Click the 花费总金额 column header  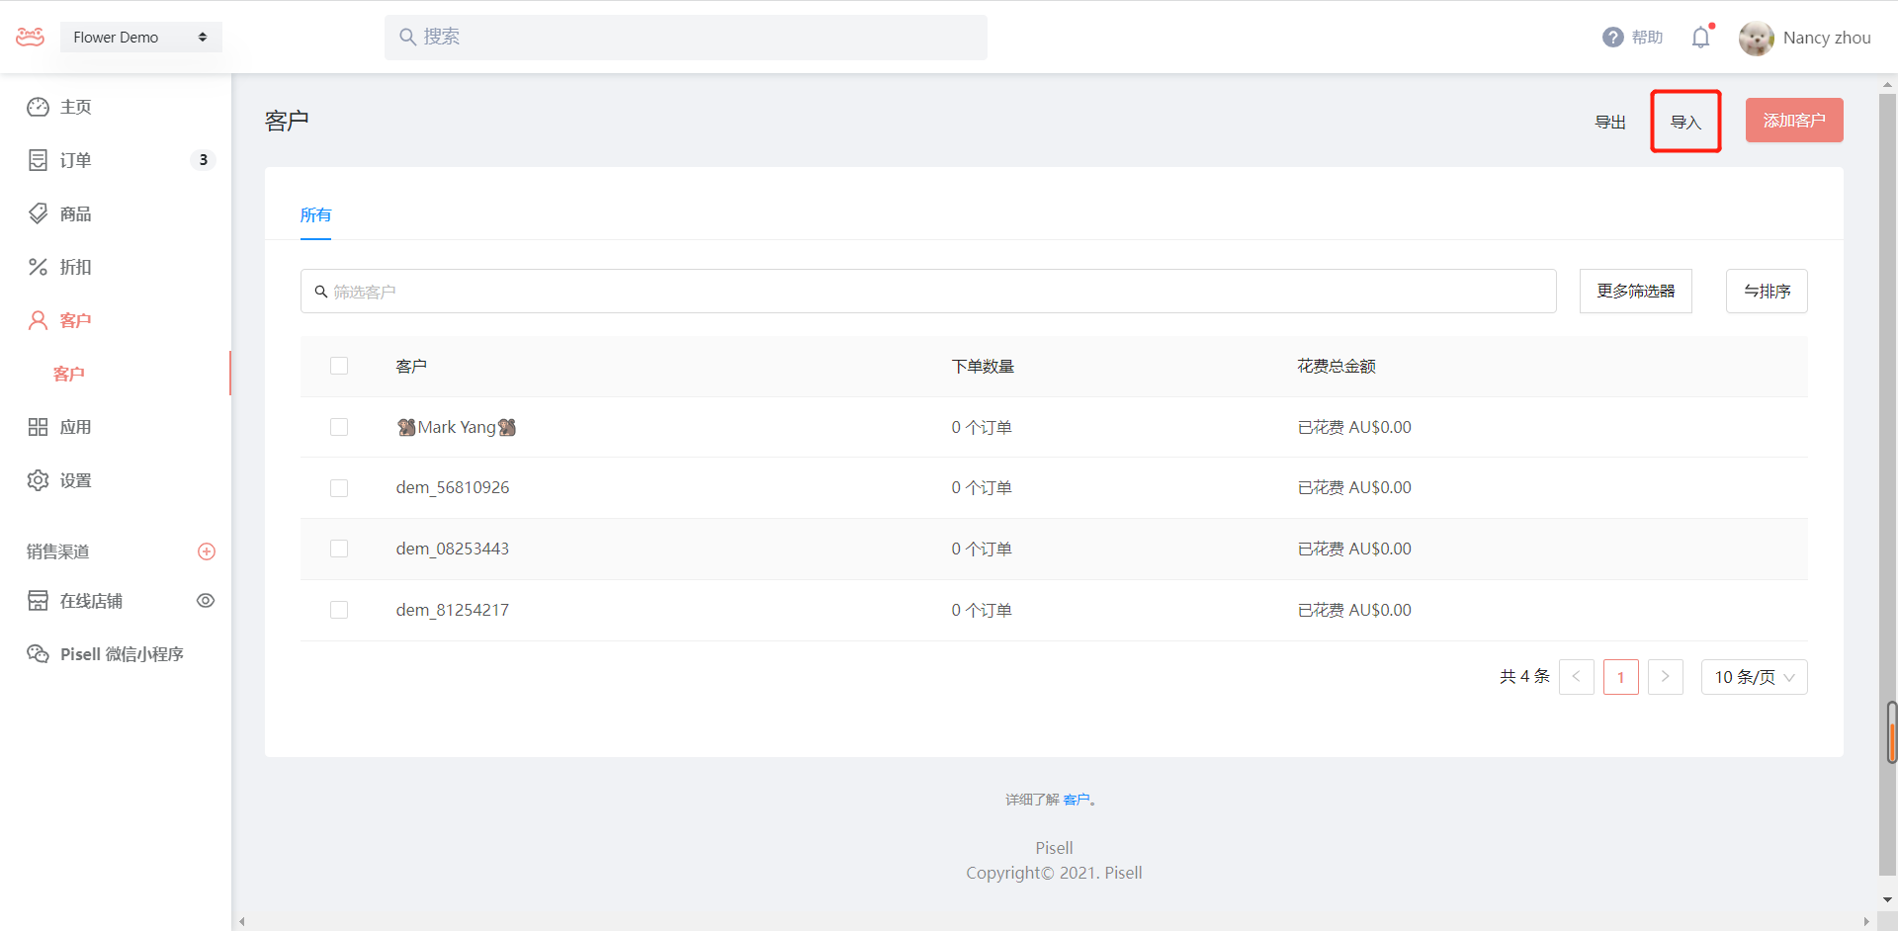(x=1337, y=367)
